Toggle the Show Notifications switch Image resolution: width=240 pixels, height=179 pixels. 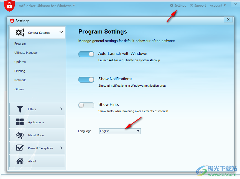(x=86, y=80)
